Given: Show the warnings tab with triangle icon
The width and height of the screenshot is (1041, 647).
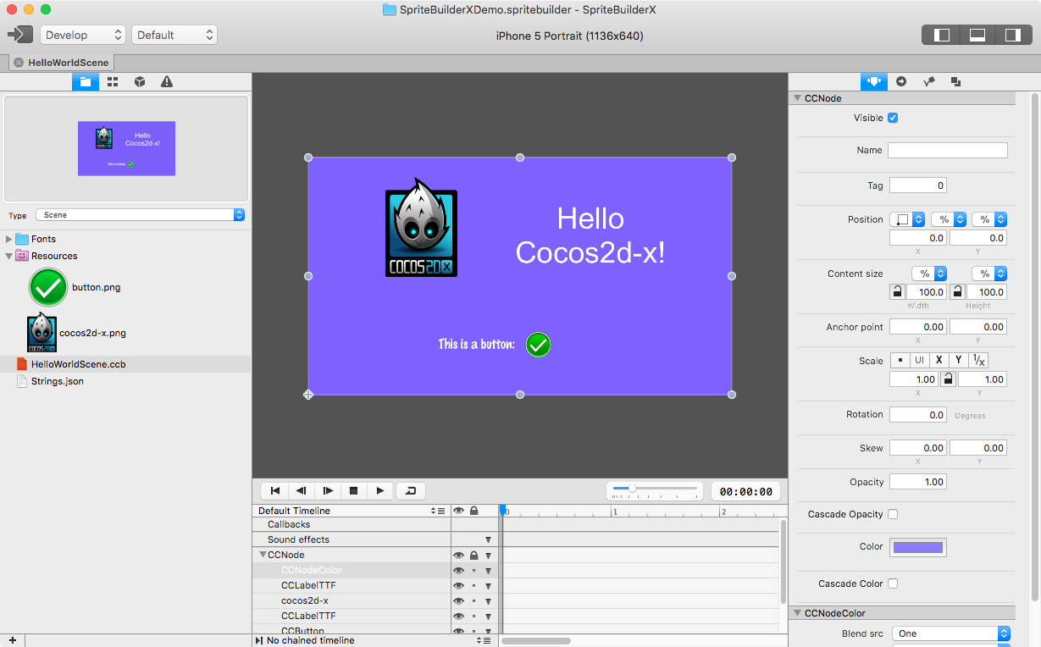Looking at the screenshot, I should 167,81.
